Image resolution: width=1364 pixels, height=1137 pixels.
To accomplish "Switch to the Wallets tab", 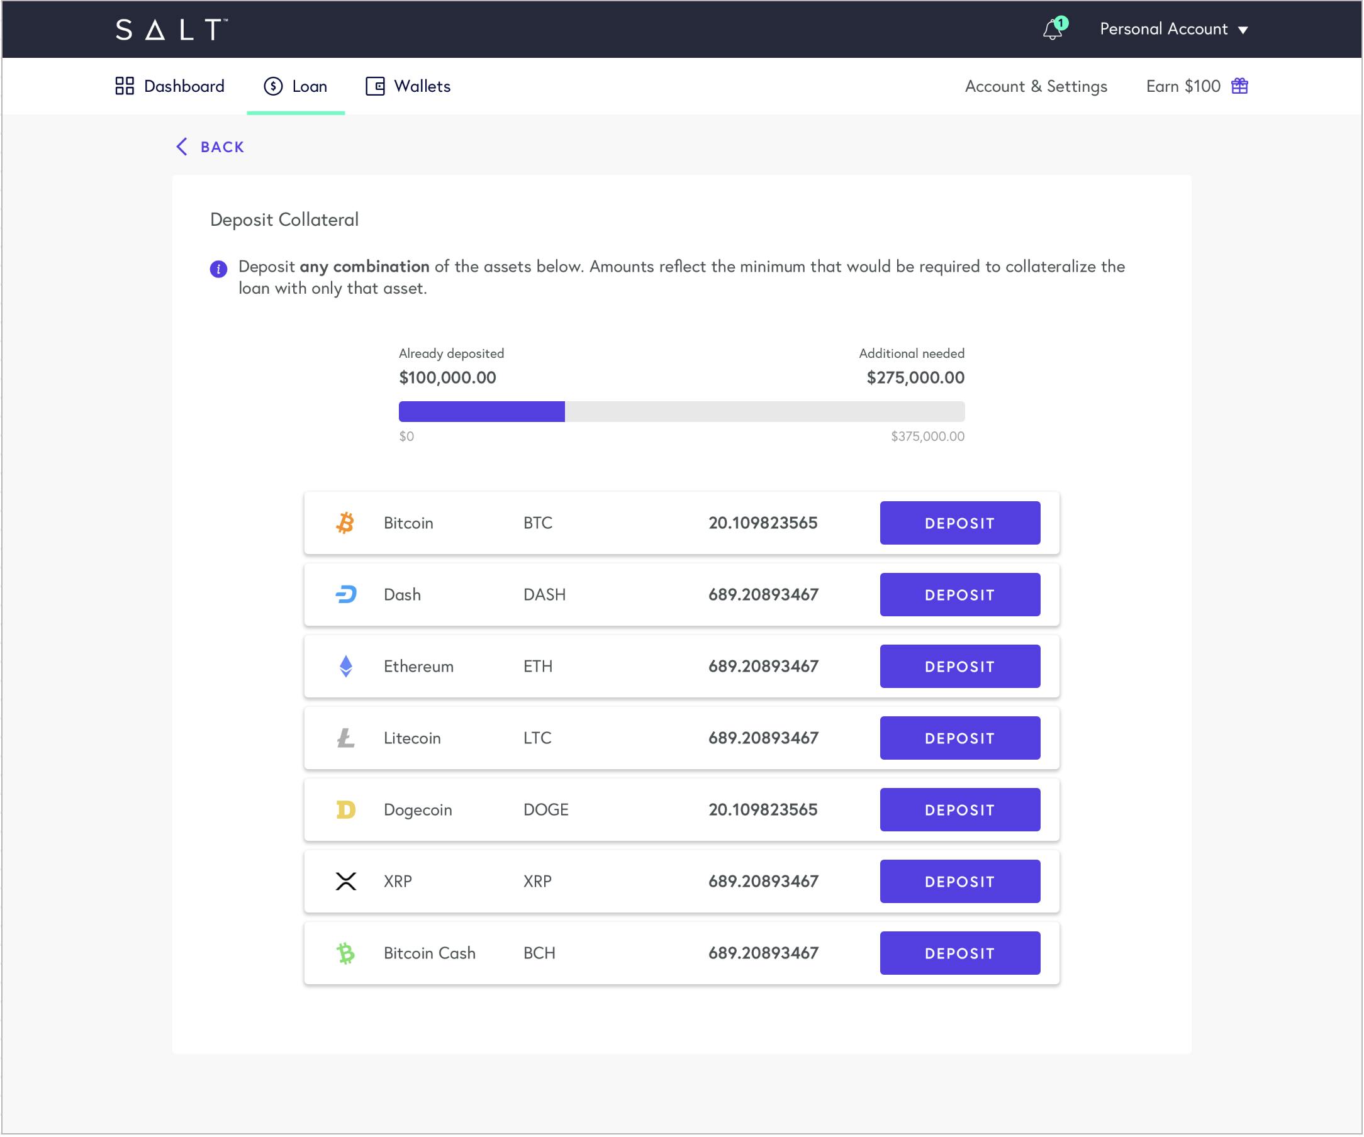I will pos(408,86).
